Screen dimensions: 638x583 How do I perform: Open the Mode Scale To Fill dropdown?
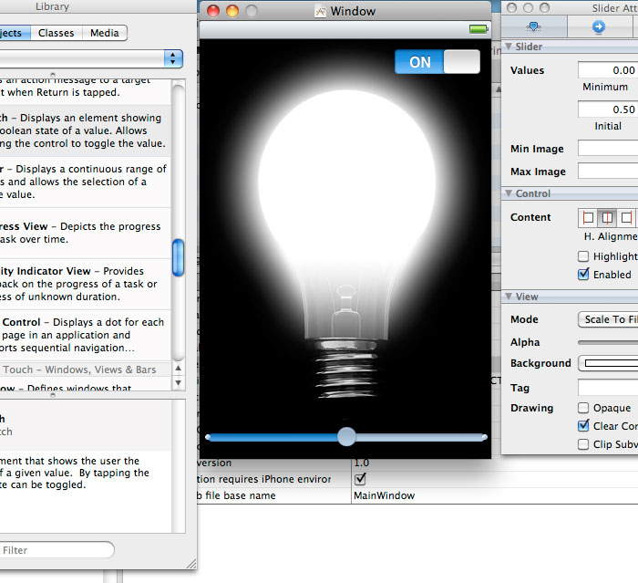pos(608,319)
